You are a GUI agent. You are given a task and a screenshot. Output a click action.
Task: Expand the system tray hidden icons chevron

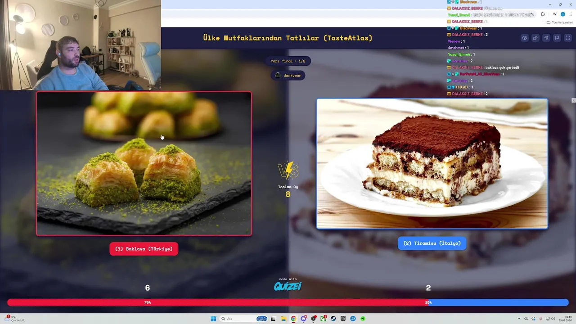(x=519, y=319)
